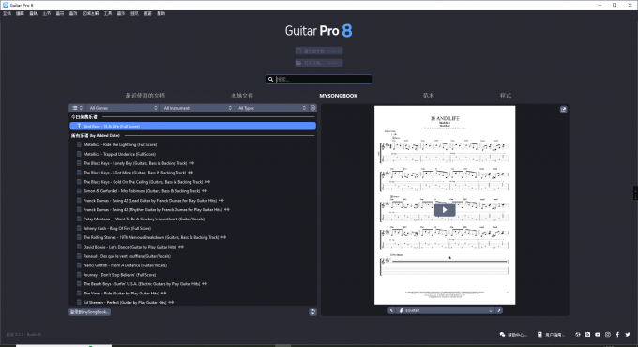The image size is (638, 347).
Task: Open the Twitter icon in footer
Action: pyautogui.click(x=628, y=335)
